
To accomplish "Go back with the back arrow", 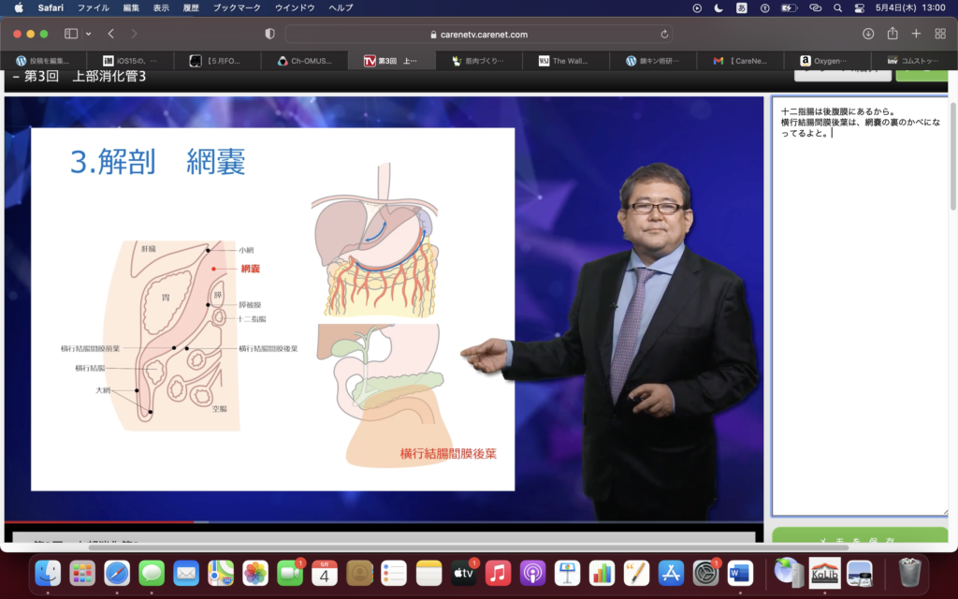I will click(x=111, y=34).
